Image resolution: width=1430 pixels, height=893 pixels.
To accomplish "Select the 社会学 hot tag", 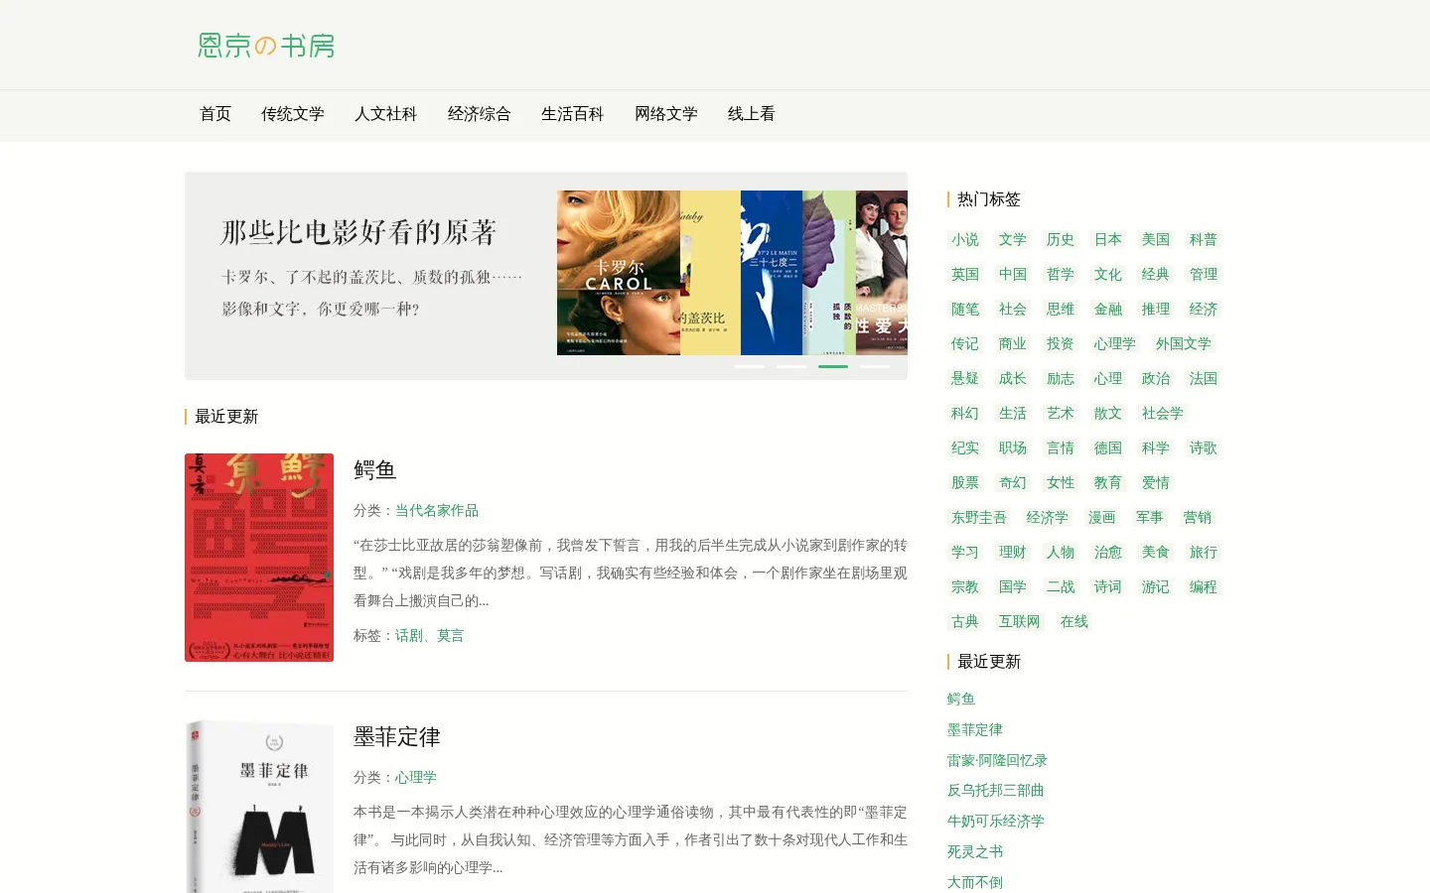I will 1163,413.
